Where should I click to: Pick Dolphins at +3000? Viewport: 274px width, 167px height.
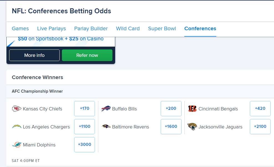point(85,145)
